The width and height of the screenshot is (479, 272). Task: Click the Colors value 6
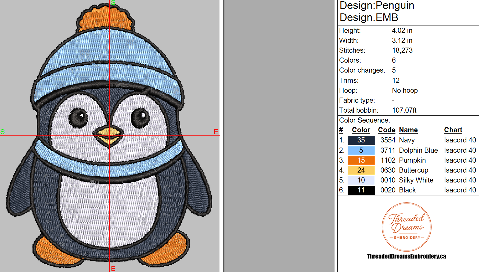394,60
